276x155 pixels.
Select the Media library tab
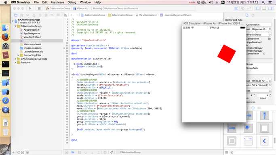(x=259, y=108)
